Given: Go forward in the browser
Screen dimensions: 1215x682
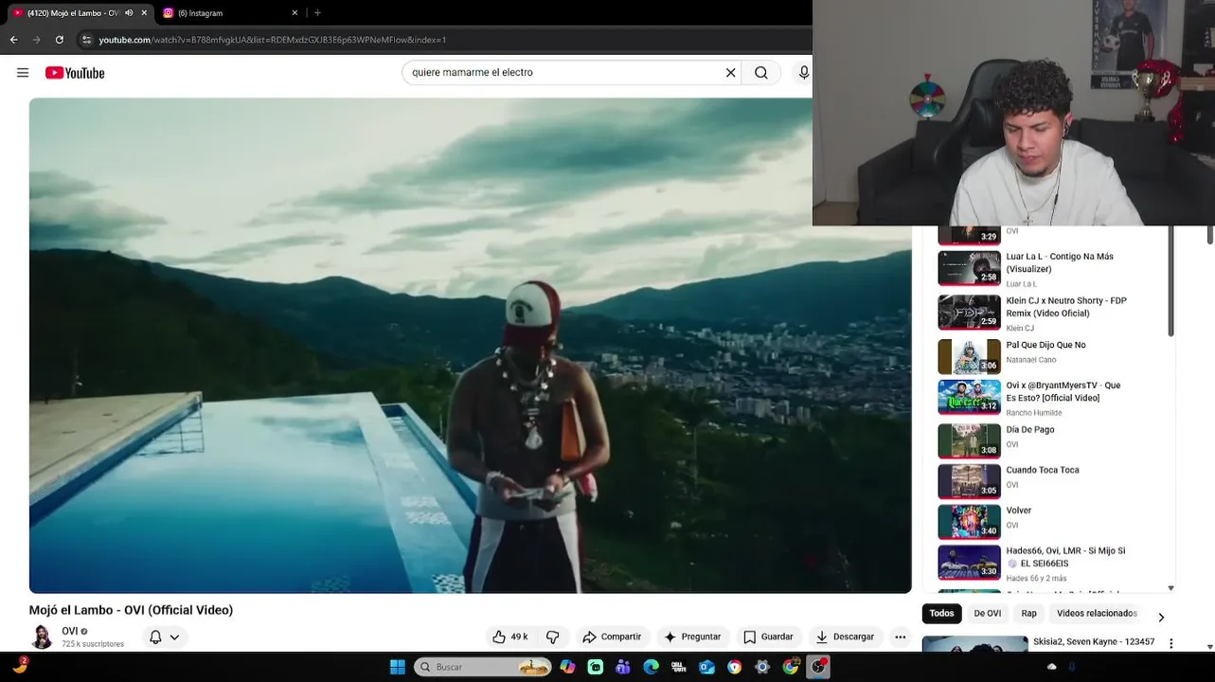Looking at the screenshot, I should pyautogui.click(x=36, y=40).
